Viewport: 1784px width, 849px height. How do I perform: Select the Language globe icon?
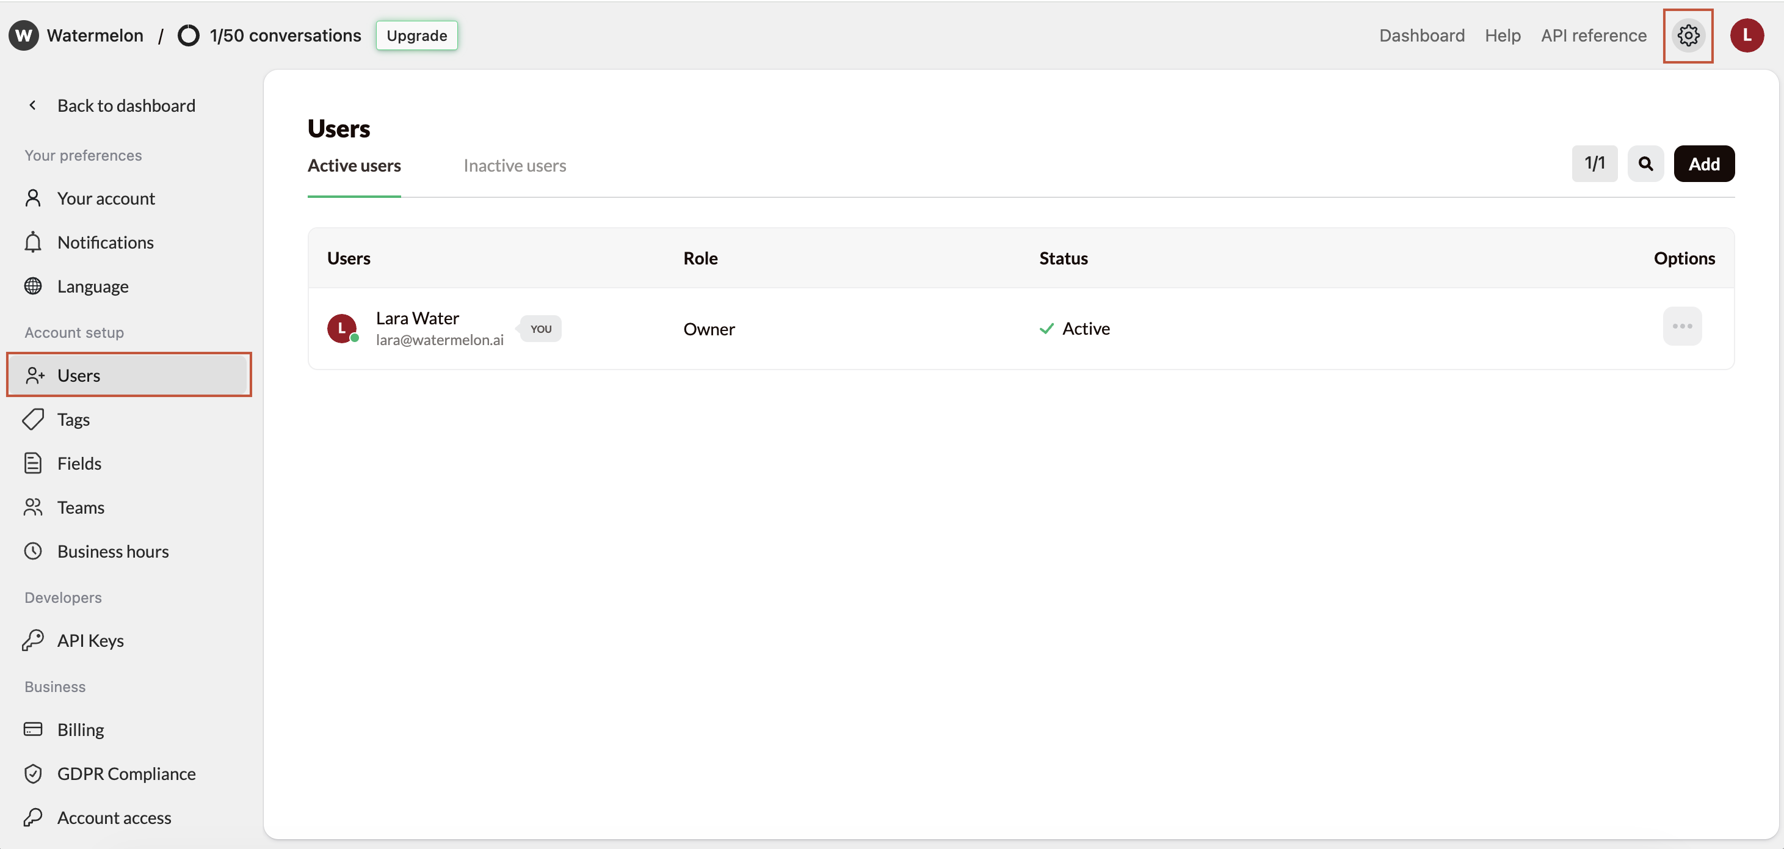click(34, 285)
